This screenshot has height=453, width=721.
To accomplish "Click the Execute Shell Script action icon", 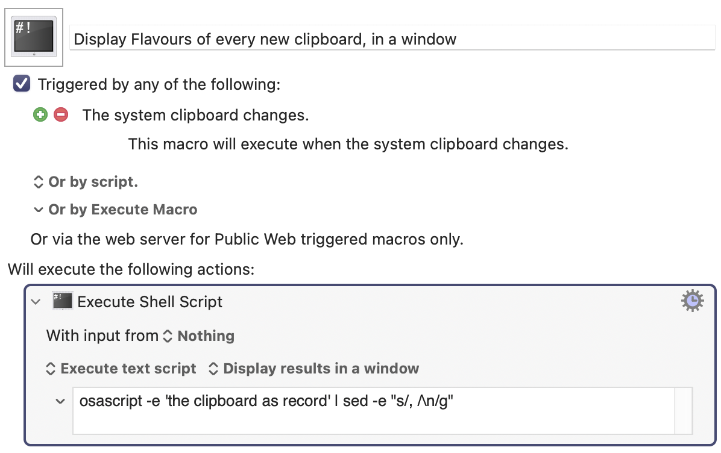I will click(62, 301).
